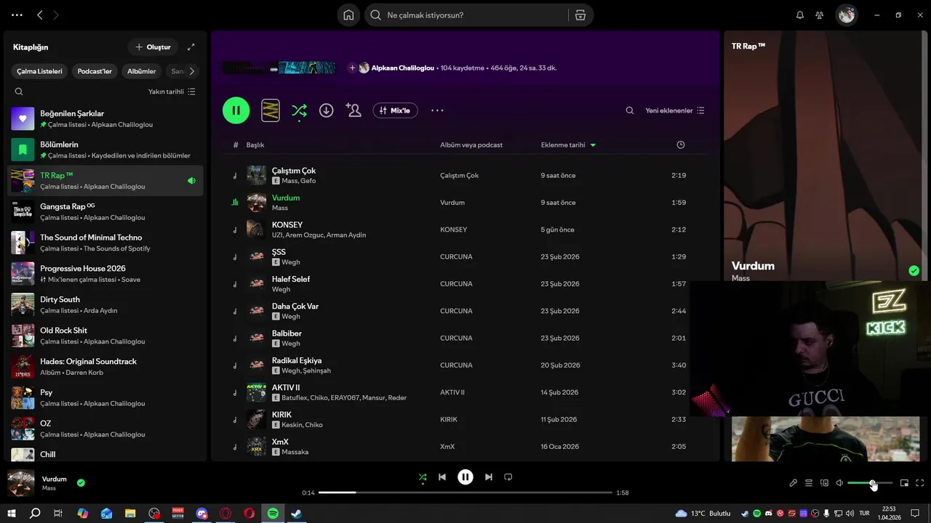Go to the previous track
Viewport: 931px width, 523px height.
tap(442, 477)
